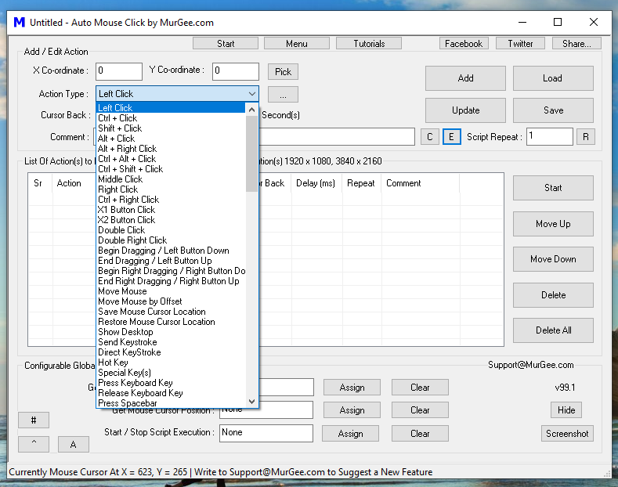Click the Script Repeat field

coord(549,137)
